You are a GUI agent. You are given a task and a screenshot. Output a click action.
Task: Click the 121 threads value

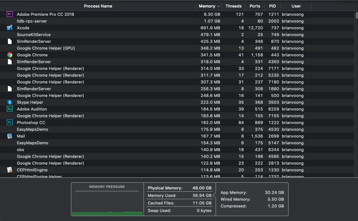[x=240, y=14]
